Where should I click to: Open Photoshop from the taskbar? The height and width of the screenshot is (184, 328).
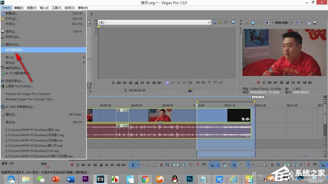coord(189,179)
